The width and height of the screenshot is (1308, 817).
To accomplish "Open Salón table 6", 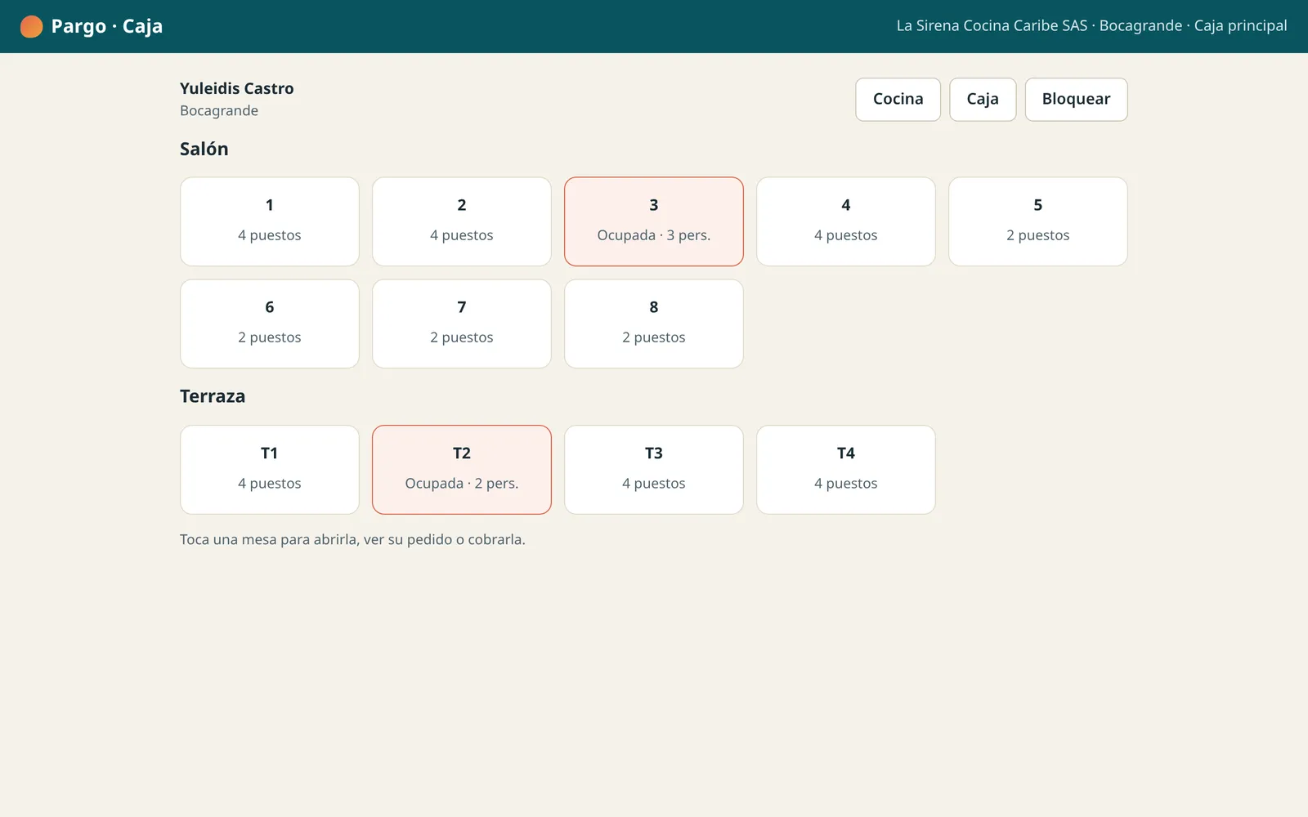I will (270, 324).
